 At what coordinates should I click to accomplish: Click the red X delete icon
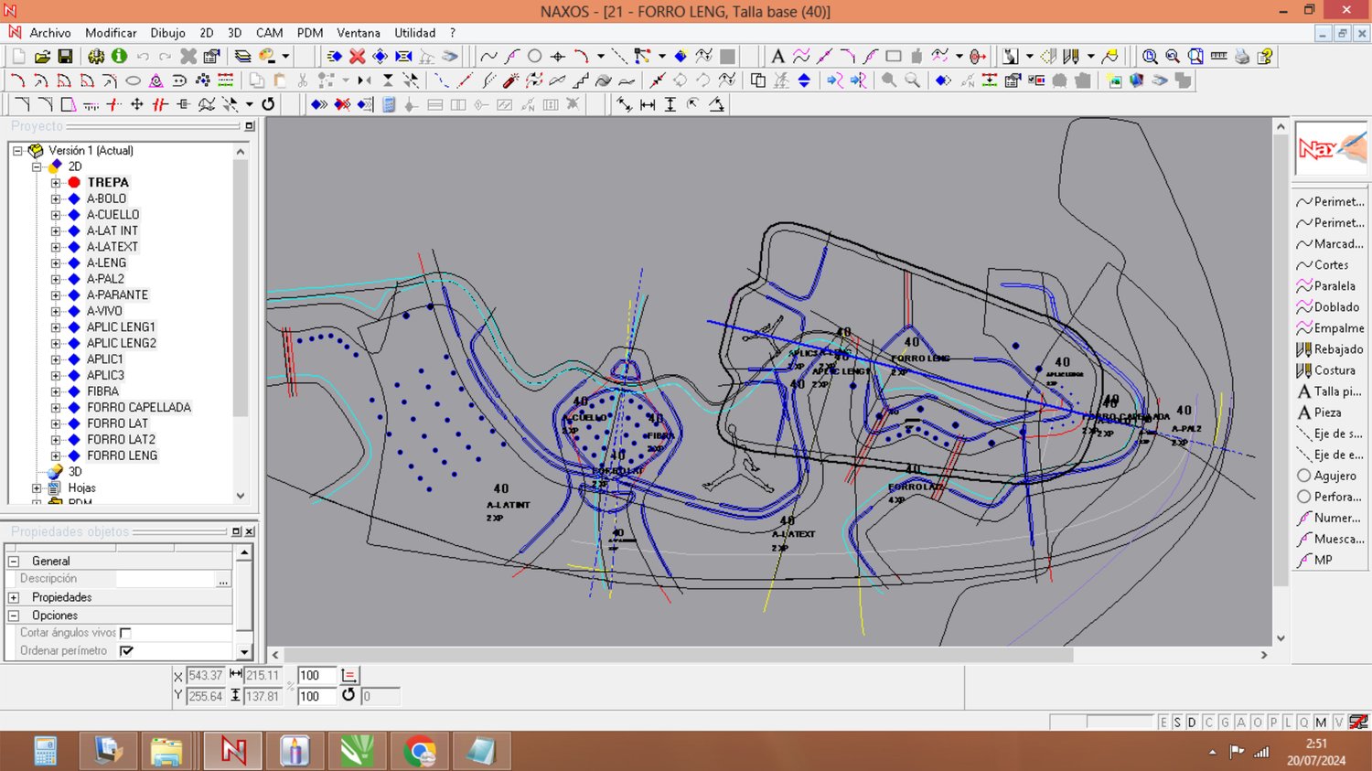pyautogui.click(x=358, y=57)
